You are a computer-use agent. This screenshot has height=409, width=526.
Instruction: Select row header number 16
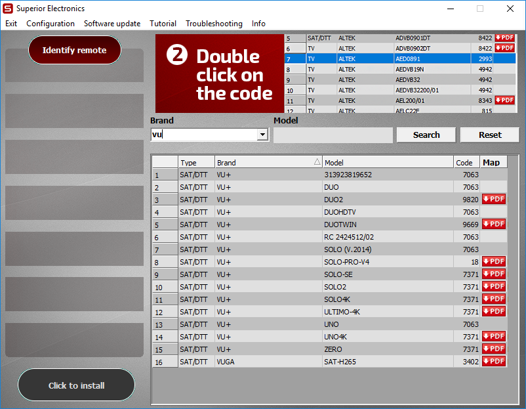point(165,362)
